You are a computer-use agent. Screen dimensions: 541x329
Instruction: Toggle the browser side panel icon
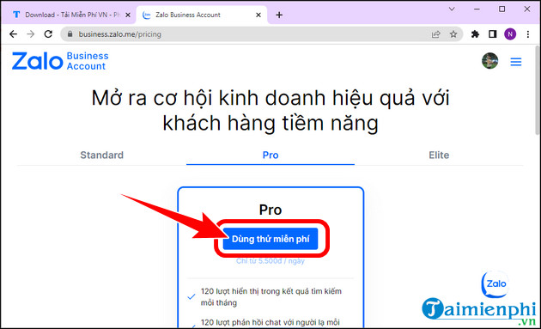(492, 34)
